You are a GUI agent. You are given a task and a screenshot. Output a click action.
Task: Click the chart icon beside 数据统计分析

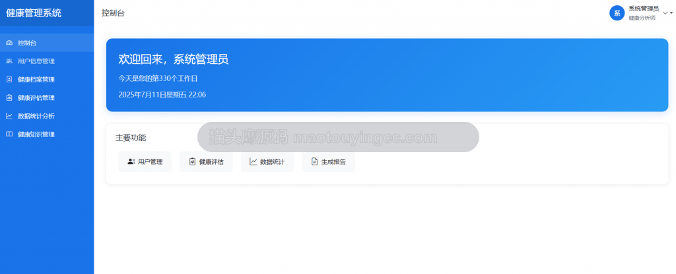click(9, 116)
